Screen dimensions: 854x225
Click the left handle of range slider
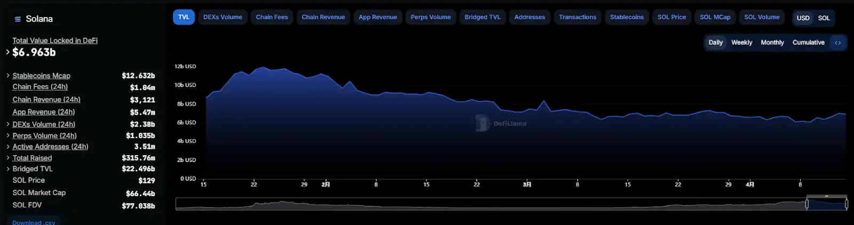[x=806, y=204]
